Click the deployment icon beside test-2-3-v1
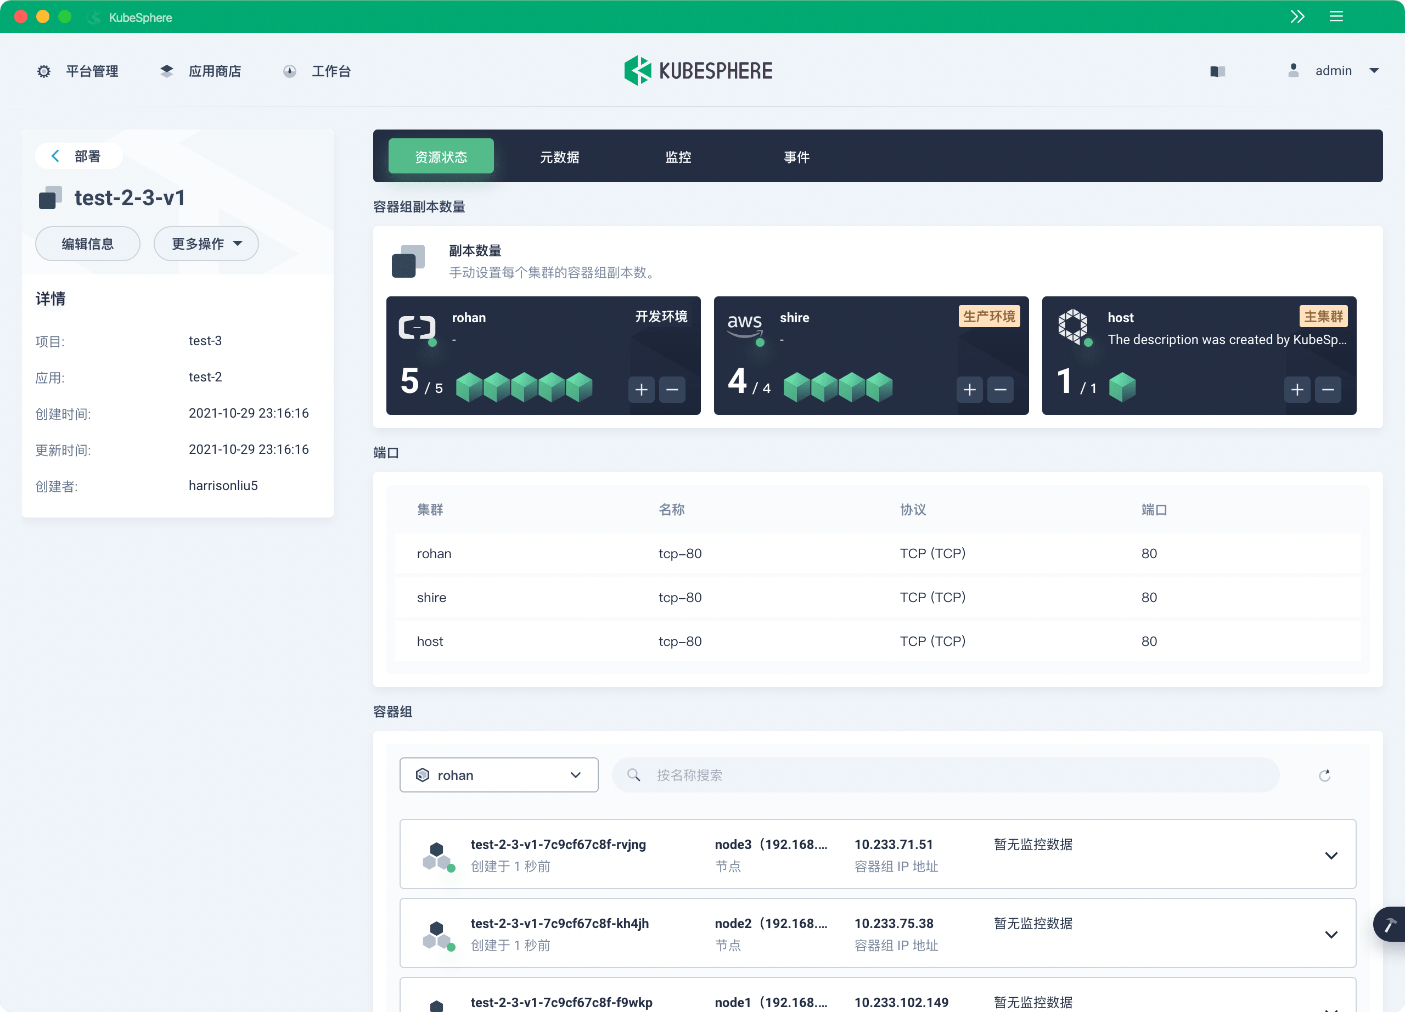 tap(49, 198)
